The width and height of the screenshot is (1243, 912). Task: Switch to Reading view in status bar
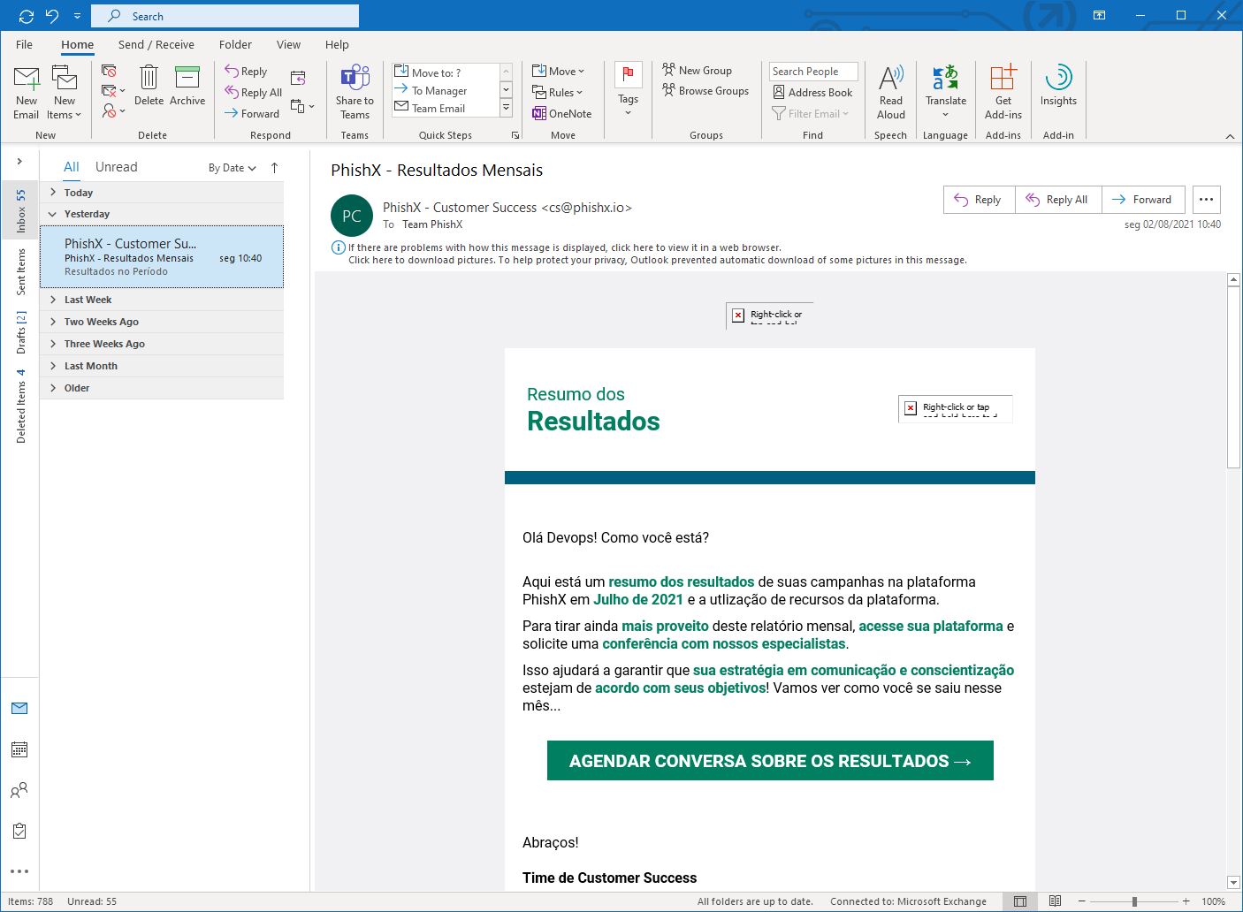point(1055,901)
